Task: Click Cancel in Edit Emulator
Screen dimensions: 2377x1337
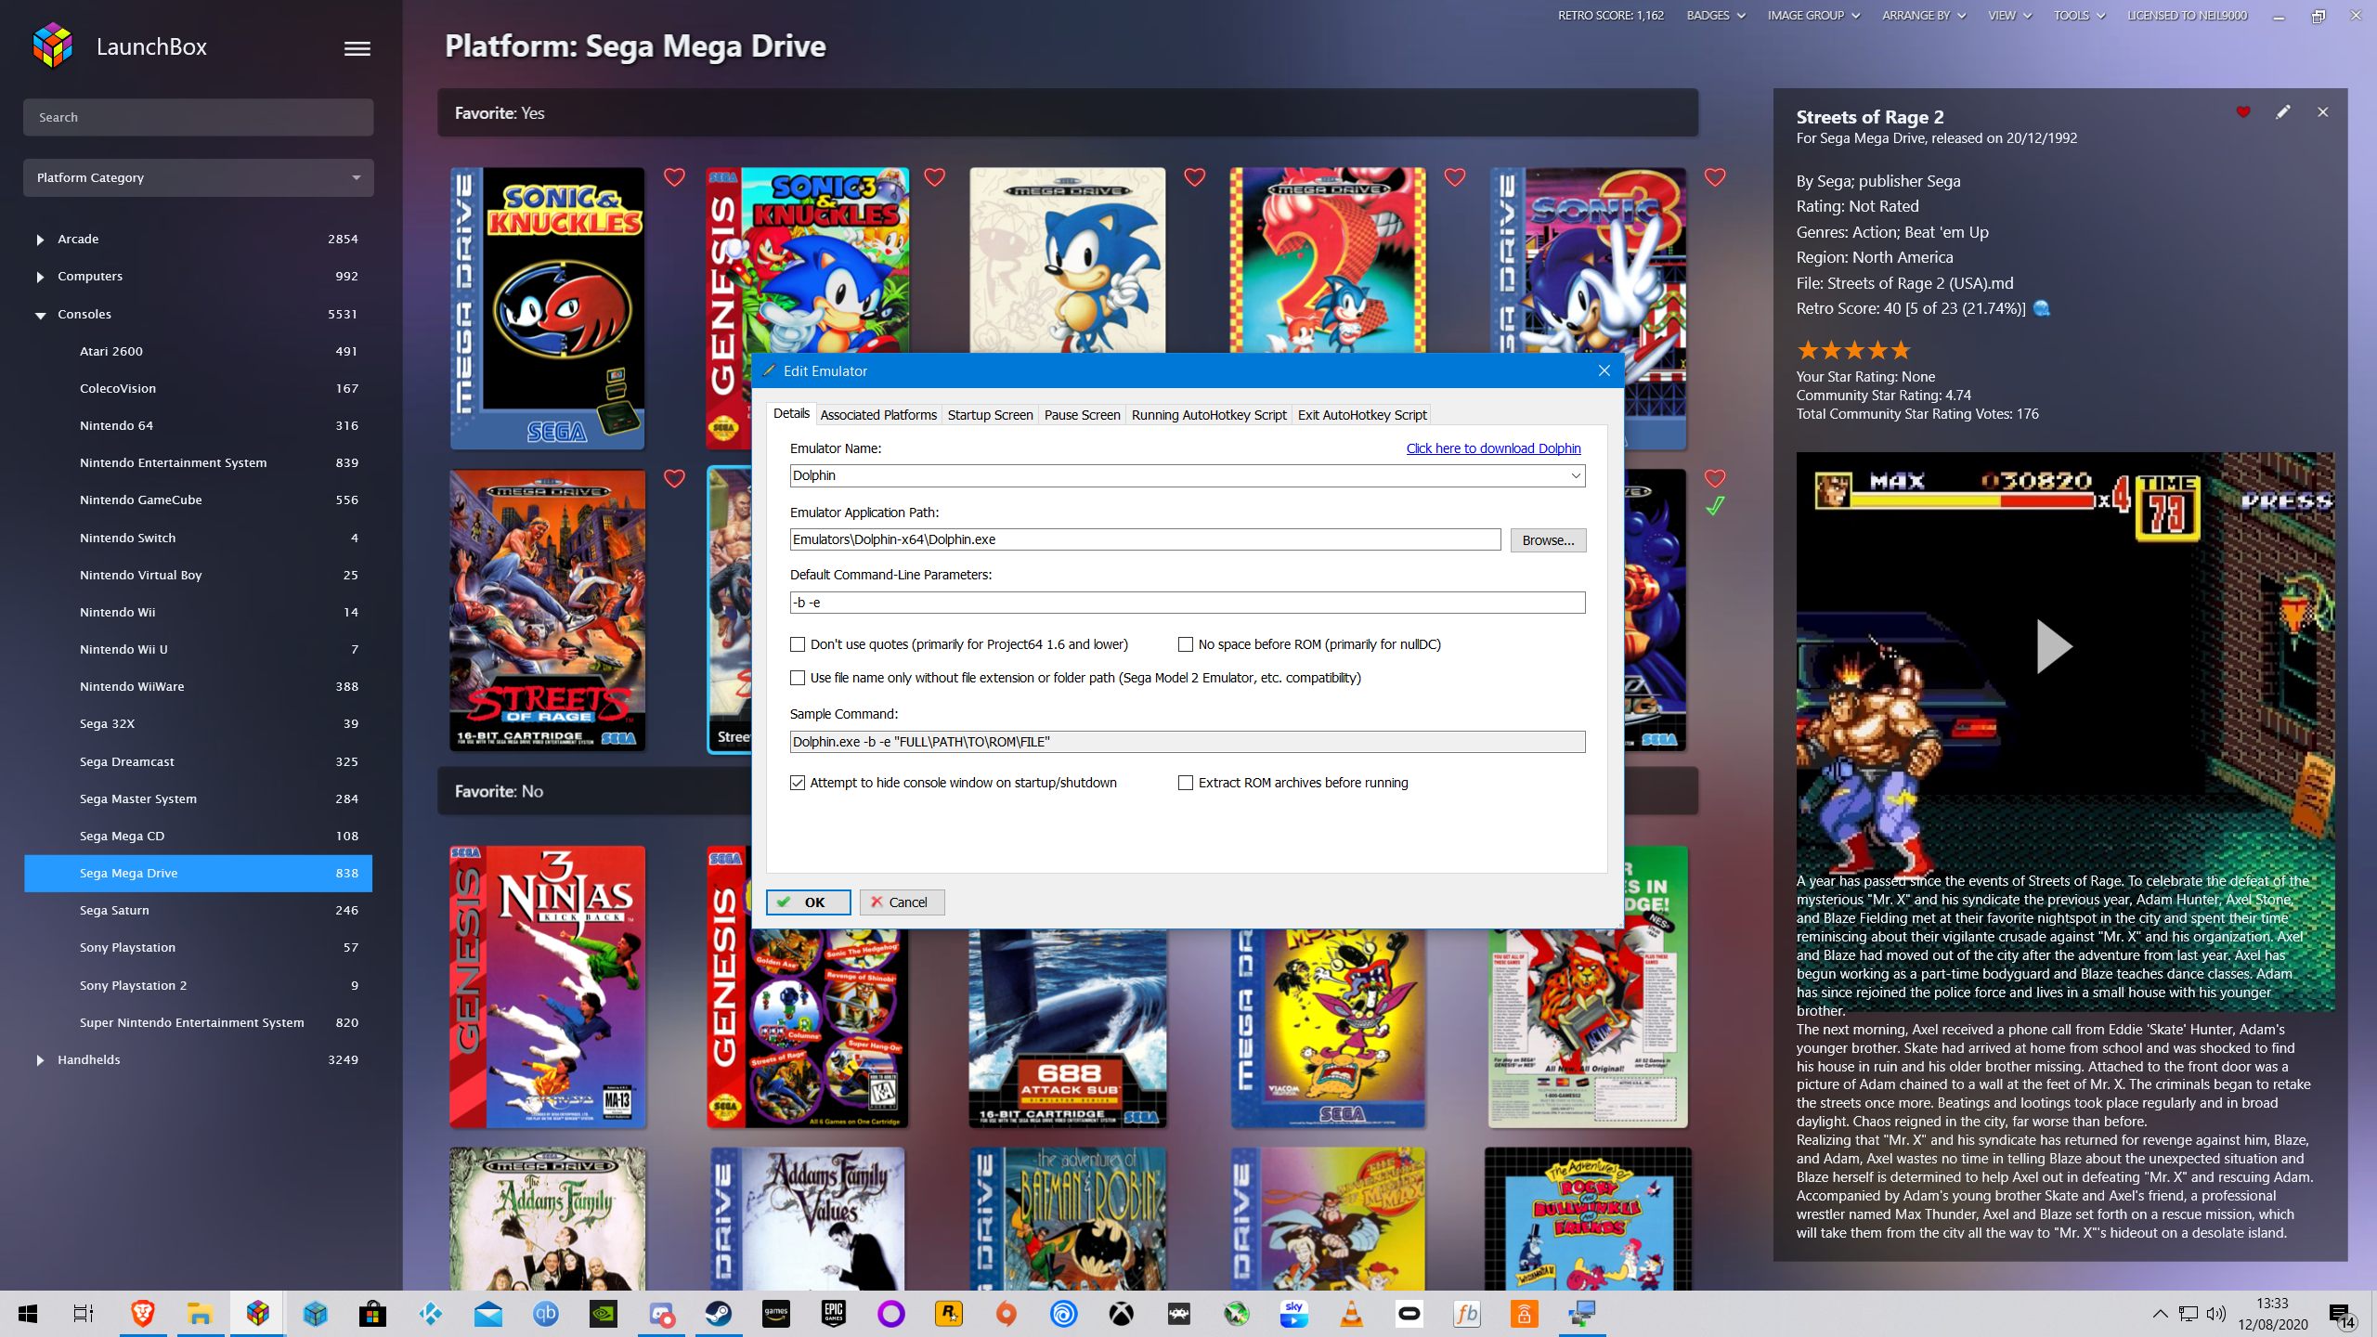Action: click(x=902, y=902)
